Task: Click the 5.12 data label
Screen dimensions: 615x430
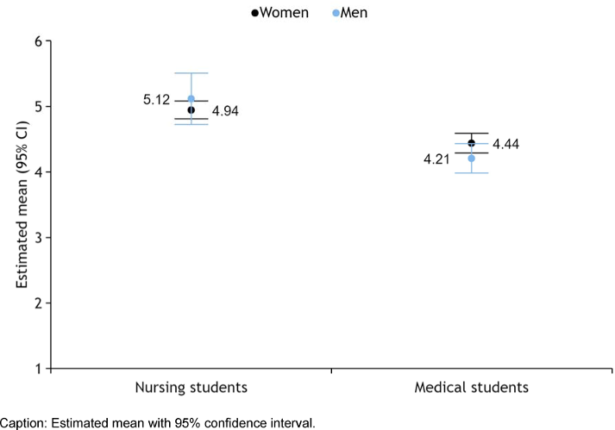Action: pos(160,99)
